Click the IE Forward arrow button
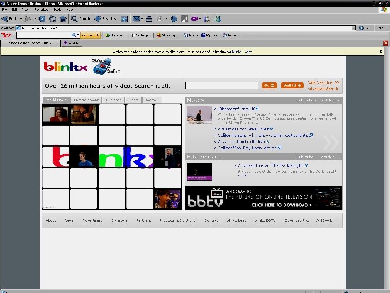The width and height of the screenshot is (390, 293). [x=28, y=18]
